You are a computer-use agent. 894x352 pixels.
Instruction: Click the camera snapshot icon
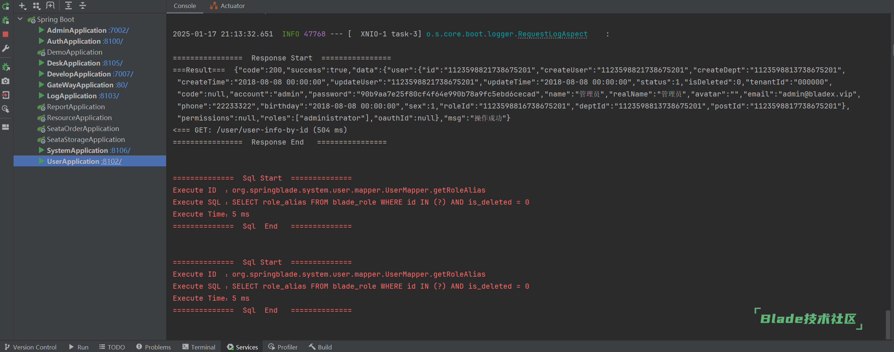(5, 81)
